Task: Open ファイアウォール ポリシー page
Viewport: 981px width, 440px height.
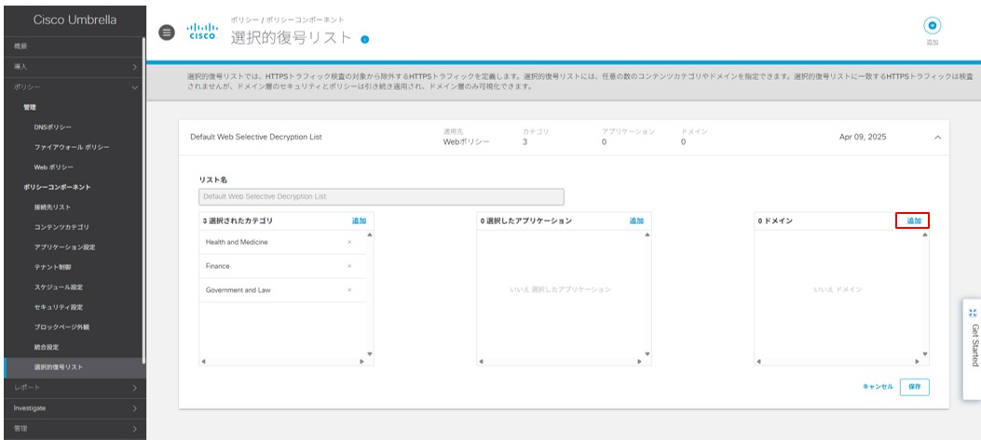Action: pyautogui.click(x=72, y=147)
